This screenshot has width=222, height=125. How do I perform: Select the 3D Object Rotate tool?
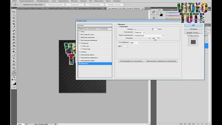14,68
